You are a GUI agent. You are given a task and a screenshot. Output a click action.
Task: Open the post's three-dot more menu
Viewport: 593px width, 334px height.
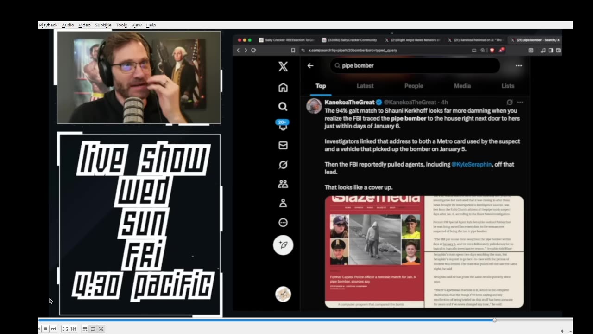click(x=520, y=102)
